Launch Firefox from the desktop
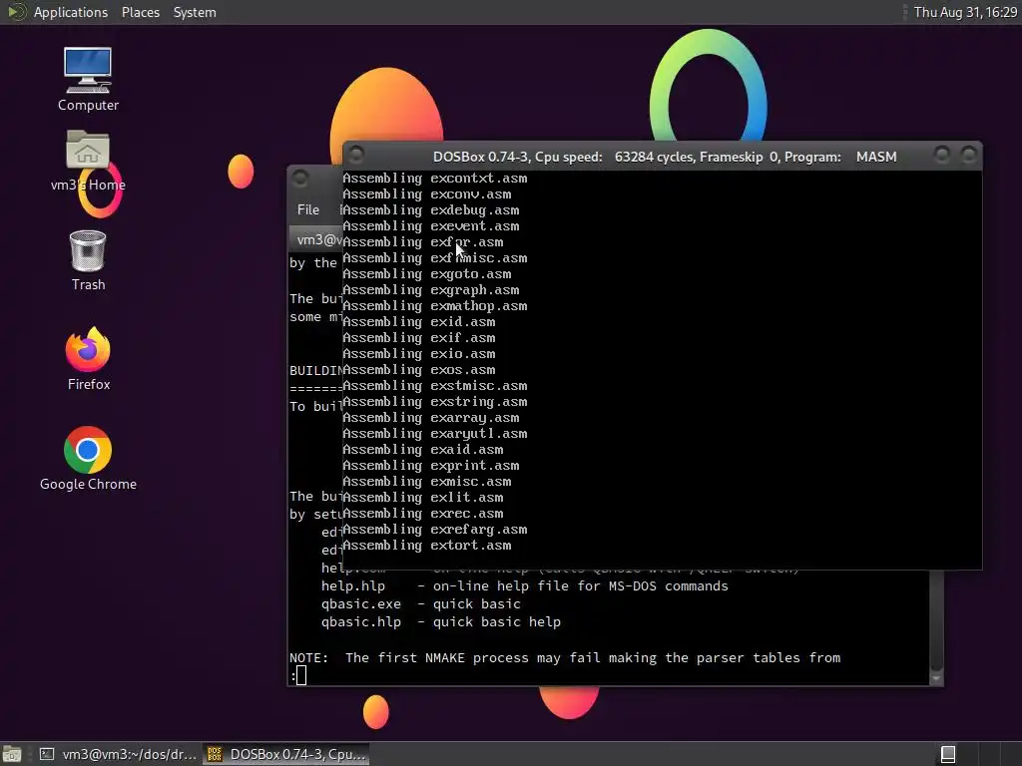The image size is (1022, 766). [x=88, y=359]
